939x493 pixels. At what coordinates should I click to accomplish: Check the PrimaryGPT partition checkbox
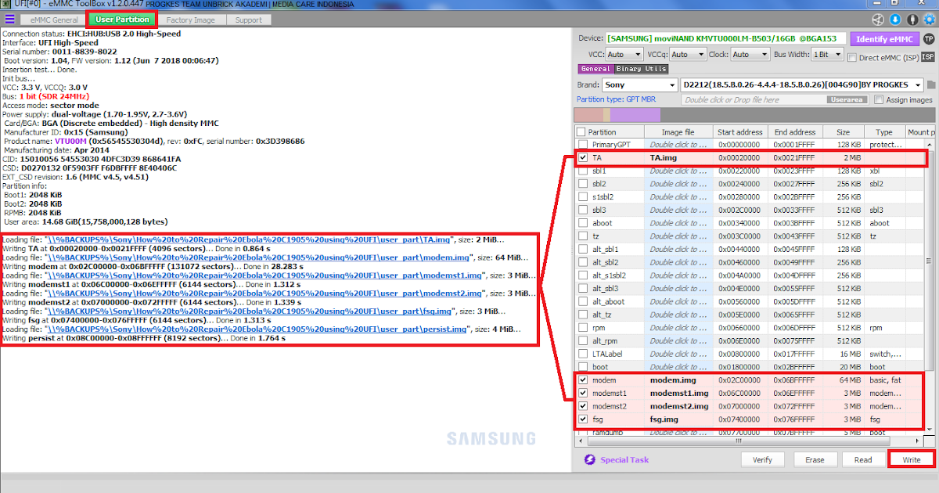click(x=582, y=145)
